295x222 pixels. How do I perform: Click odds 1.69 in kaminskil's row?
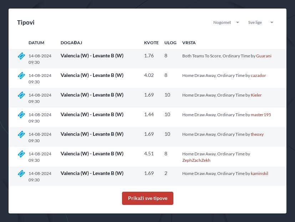(x=149, y=173)
